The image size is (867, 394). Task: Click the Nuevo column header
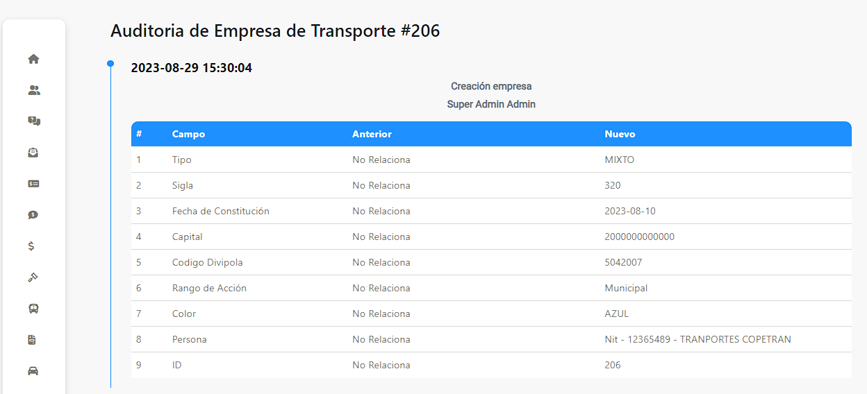click(620, 134)
